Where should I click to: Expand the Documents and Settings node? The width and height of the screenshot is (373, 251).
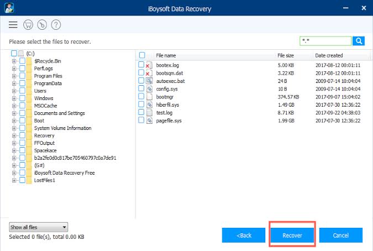pyautogui.click(x=14, y=113)
